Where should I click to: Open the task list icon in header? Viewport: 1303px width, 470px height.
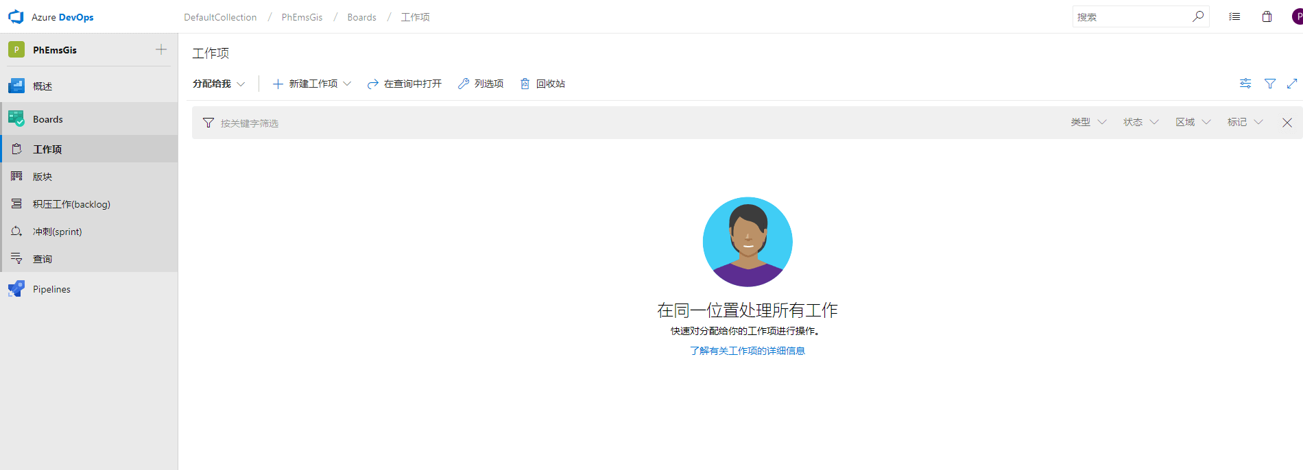tap(1234, 17)
